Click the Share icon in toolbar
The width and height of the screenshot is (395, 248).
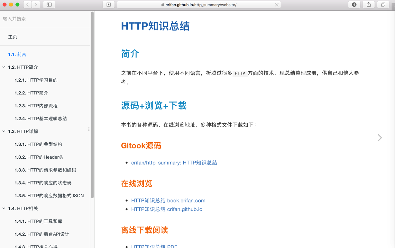pyautogui.click(x=369, y=4)
